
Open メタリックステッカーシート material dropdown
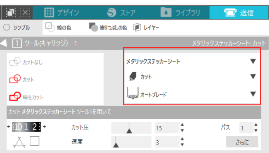point(191,62)
